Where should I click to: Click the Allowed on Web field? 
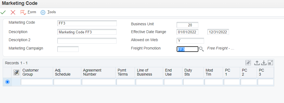[190, 41]
